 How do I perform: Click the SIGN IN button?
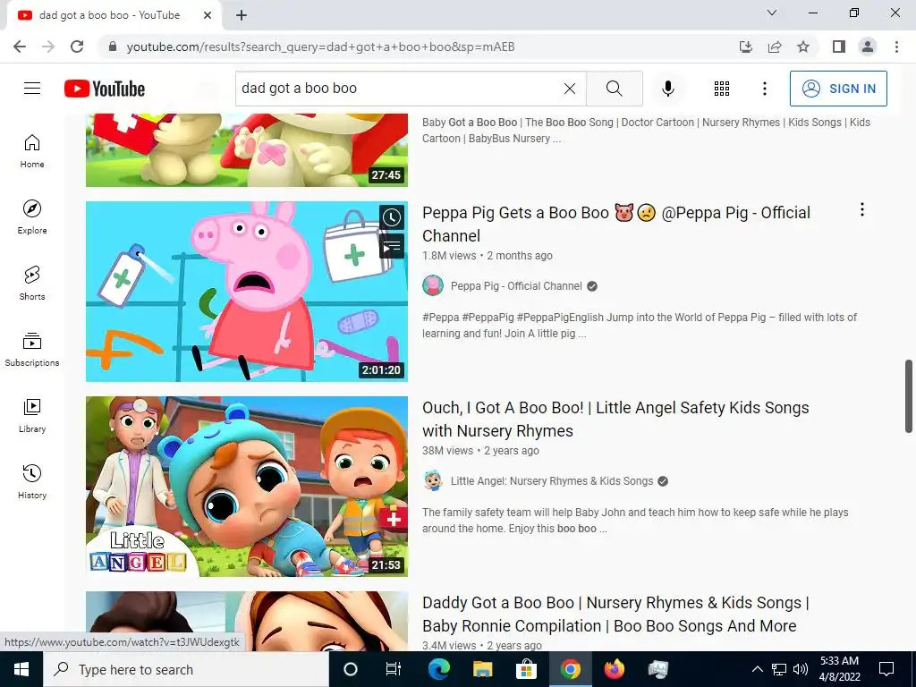pyautogui.click(x=837, y=89)
